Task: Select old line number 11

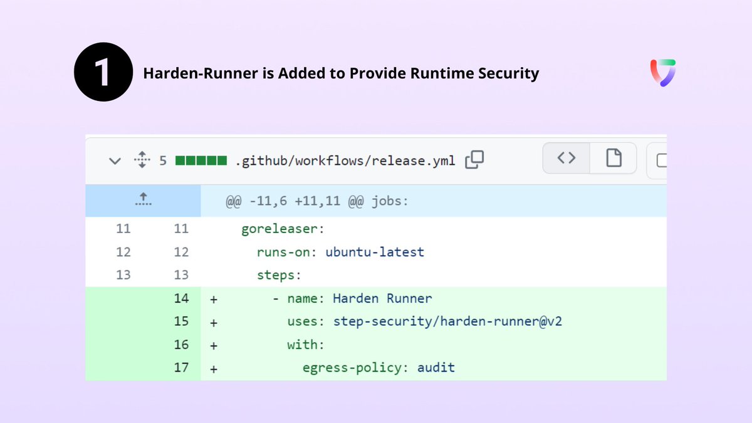Action: coord(123,229)
